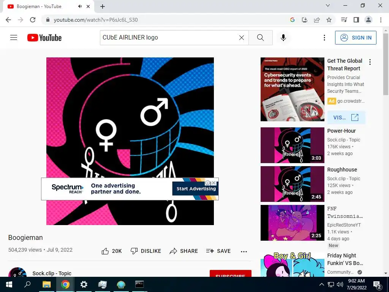This screenshot has height=292, width=389.
Task: Open Settings gear on the taskbar
Action: (84, 284)
